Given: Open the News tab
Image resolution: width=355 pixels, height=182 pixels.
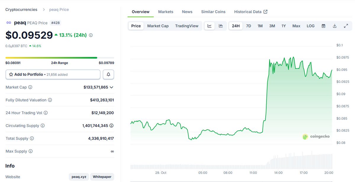Looking at the screenshot, I should click(187, 12).
